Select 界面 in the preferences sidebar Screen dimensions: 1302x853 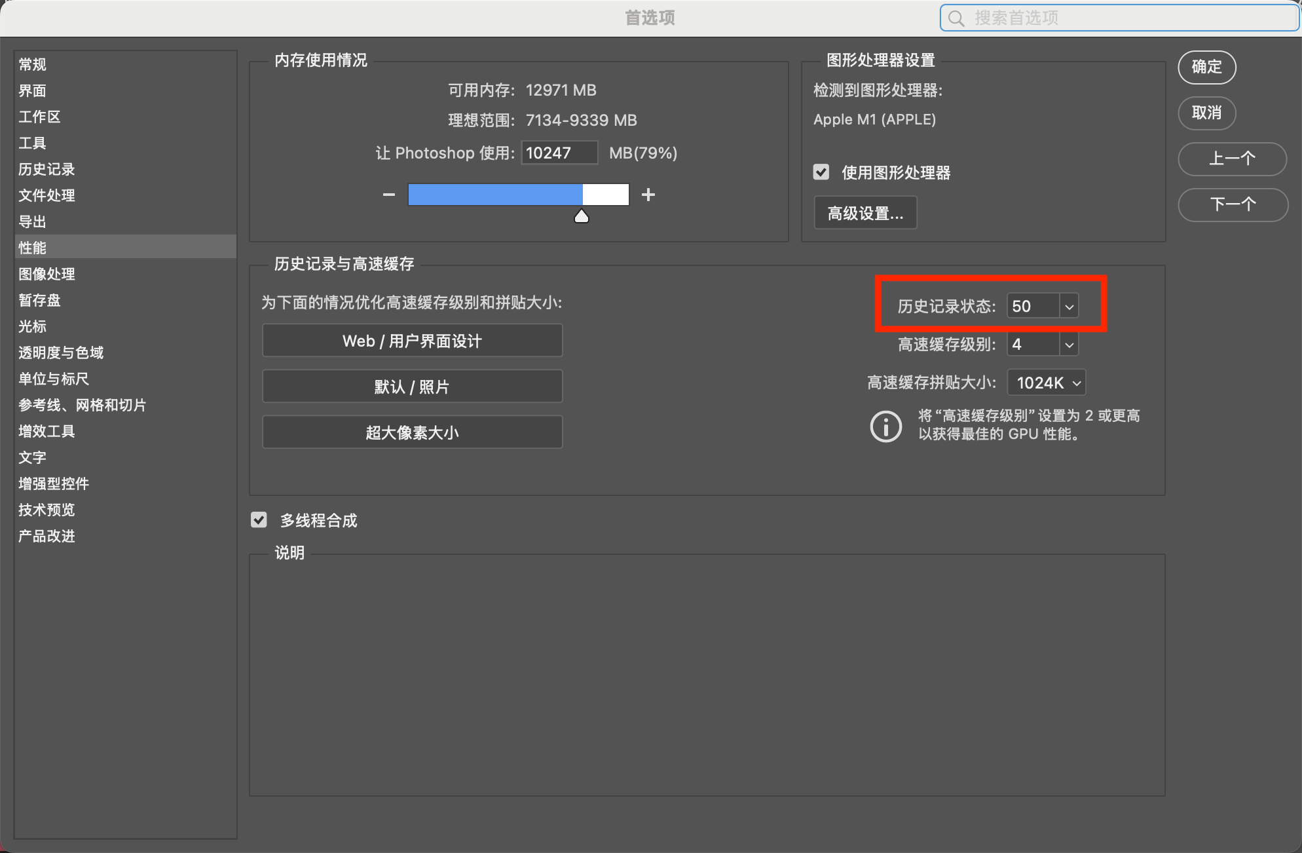pyautogui.click(x=32, y=90)
